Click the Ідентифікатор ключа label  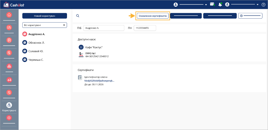tap(96, 77)
